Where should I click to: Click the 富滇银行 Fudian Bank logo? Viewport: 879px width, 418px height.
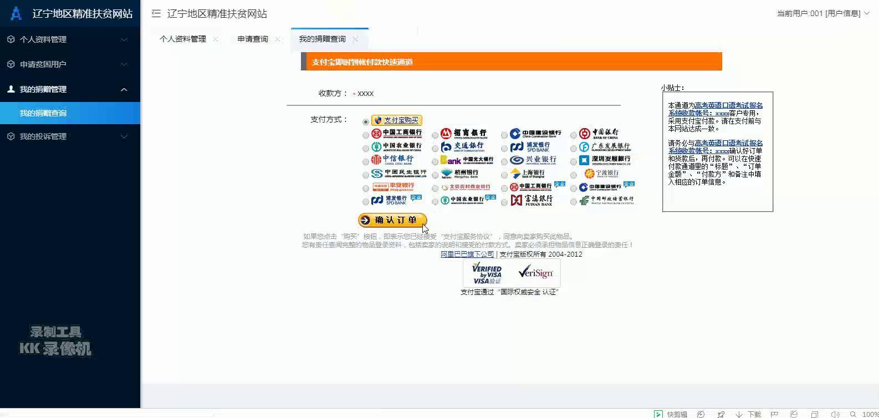point(532,200)
